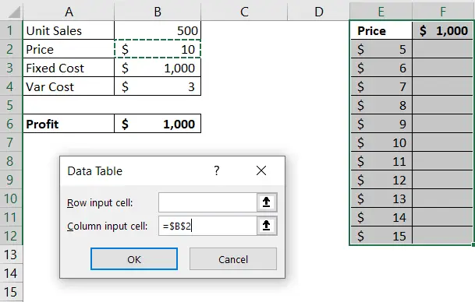This screenshot has height=302, width=475.
Task: Select column C header
Action: pos(244,12)
